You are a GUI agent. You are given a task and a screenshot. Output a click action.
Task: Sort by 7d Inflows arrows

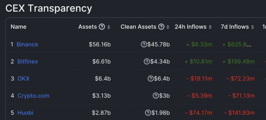(x=253, y=27)
